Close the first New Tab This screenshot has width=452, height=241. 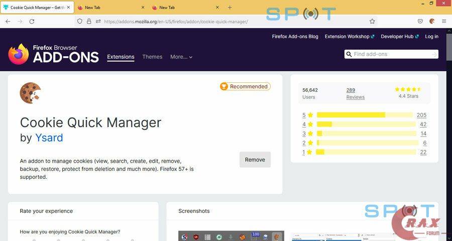click(143, 8)
